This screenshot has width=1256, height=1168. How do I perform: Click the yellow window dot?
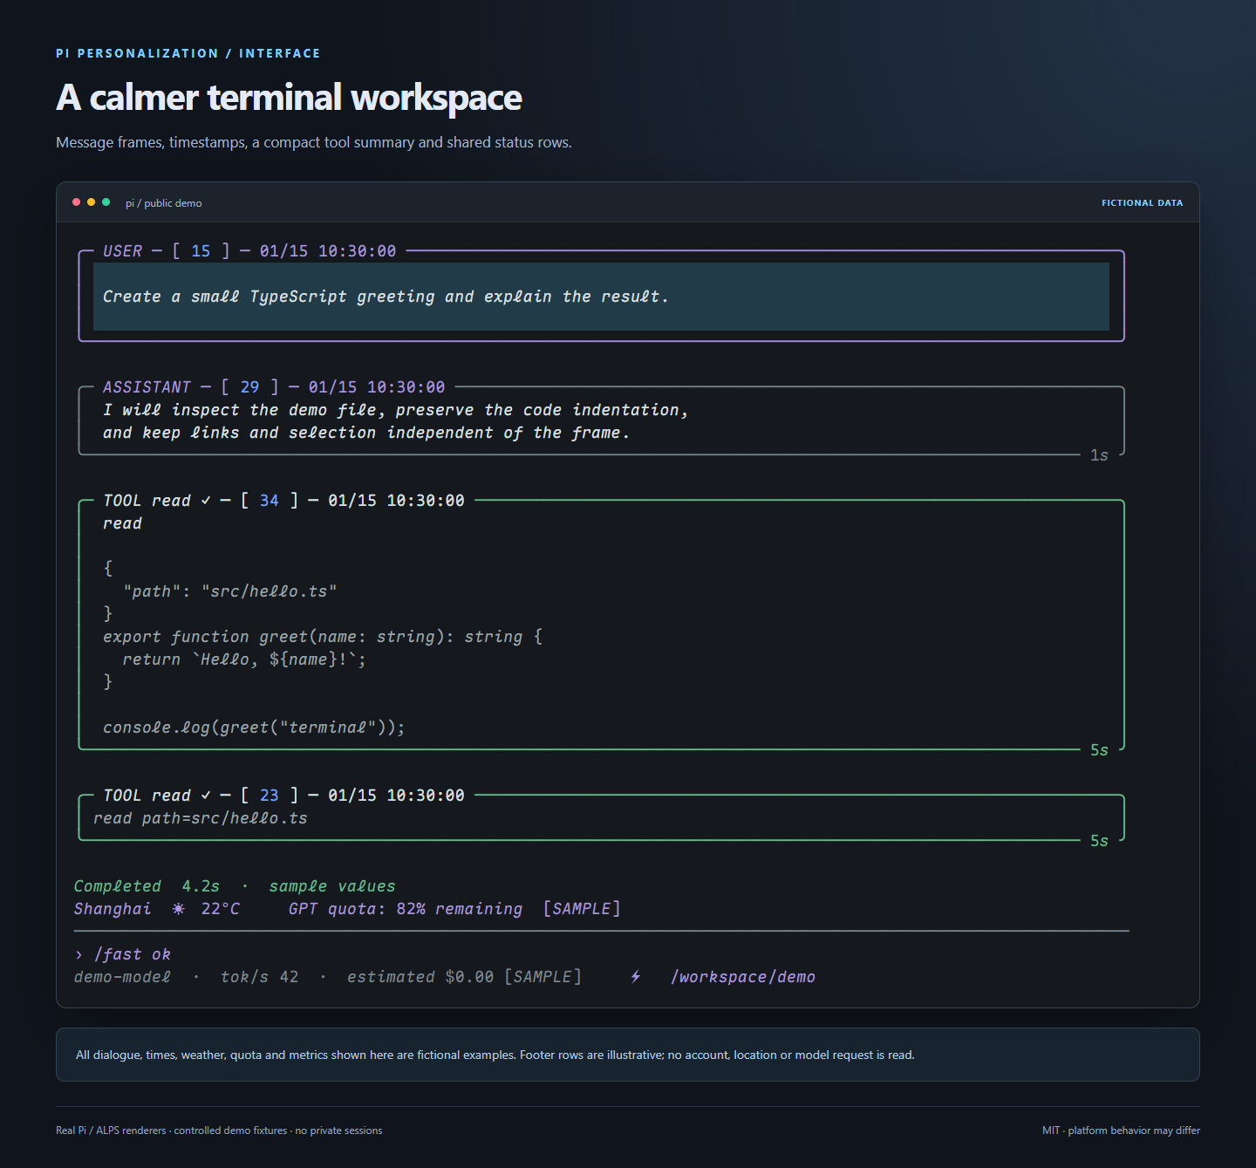92,202
